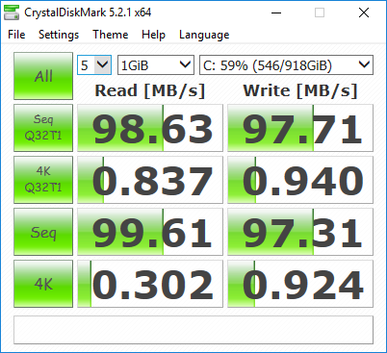Image resolution: width=387 pixels, height=353 pixels.
Task: Open the 1GiB test size dropdown
Action: (x=156, y=65)
